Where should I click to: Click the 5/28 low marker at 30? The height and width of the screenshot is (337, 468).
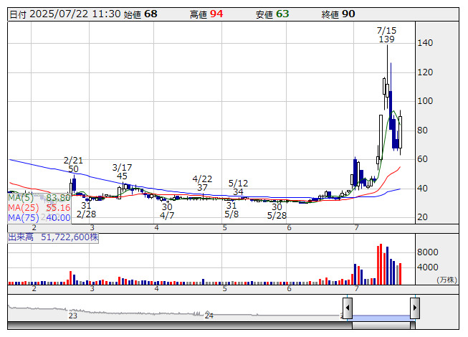(x=277, y=211)
